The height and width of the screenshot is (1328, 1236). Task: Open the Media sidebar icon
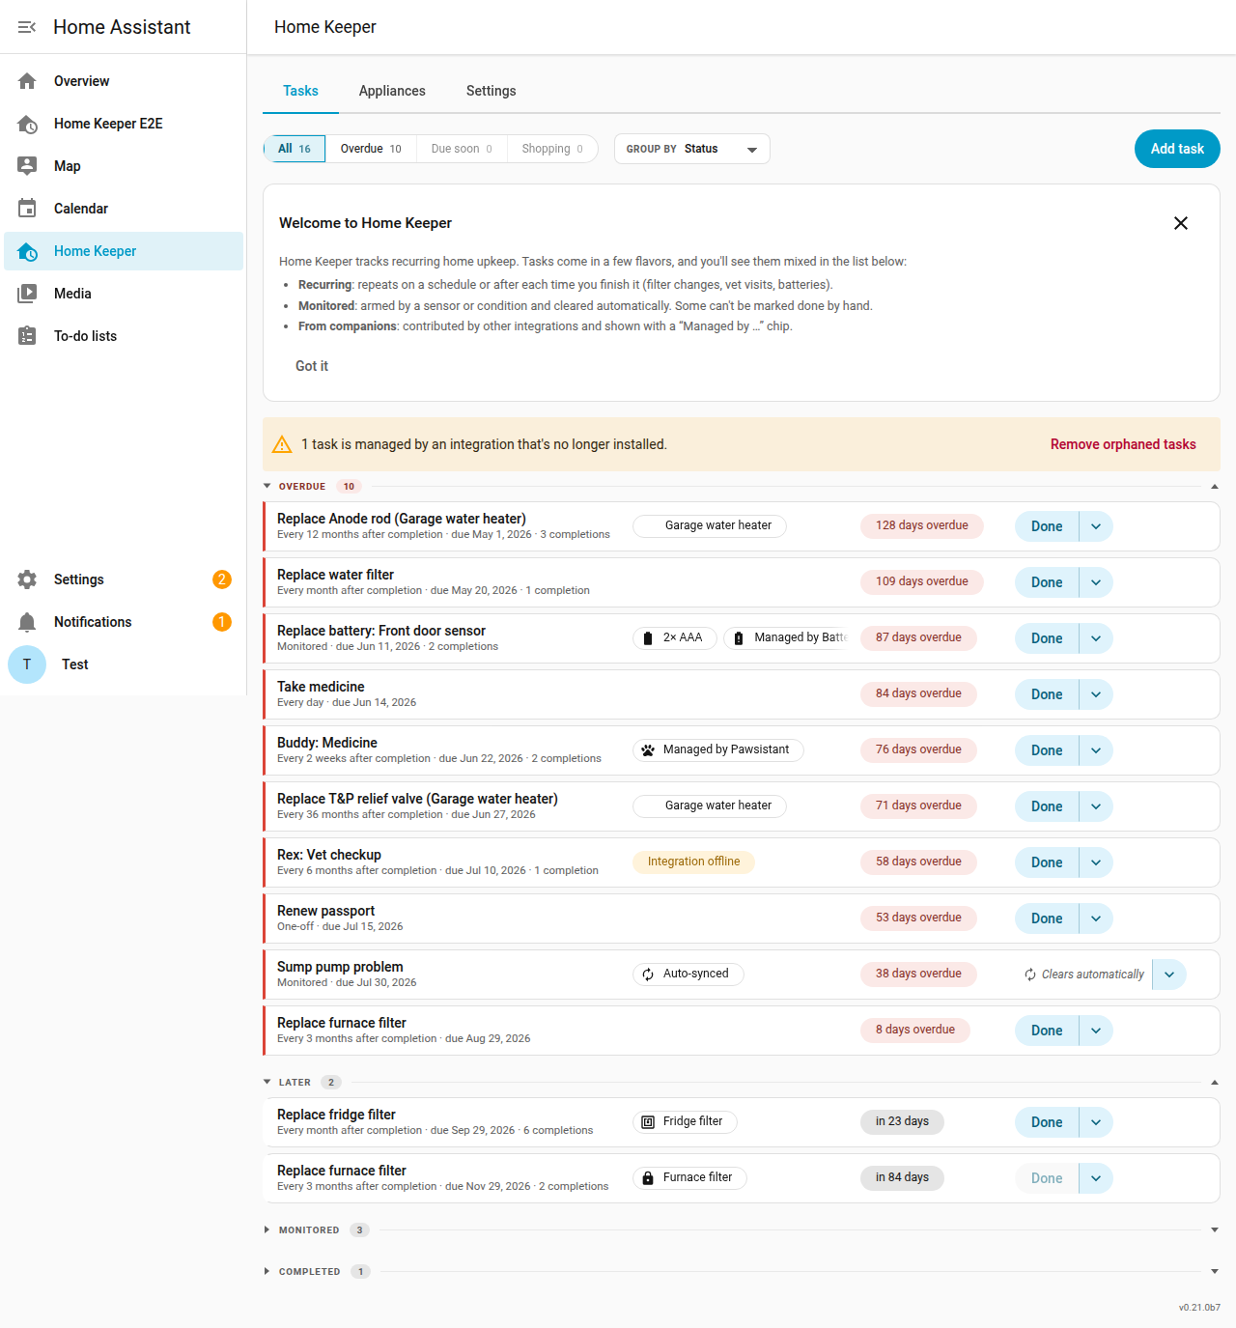(27, 294)
